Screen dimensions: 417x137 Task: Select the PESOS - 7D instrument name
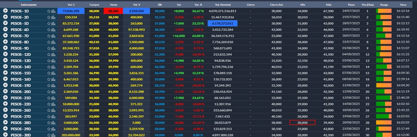[x=20, y=36]
